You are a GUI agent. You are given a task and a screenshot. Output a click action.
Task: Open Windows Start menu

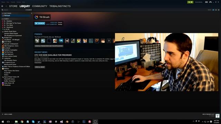pos(3,122)
